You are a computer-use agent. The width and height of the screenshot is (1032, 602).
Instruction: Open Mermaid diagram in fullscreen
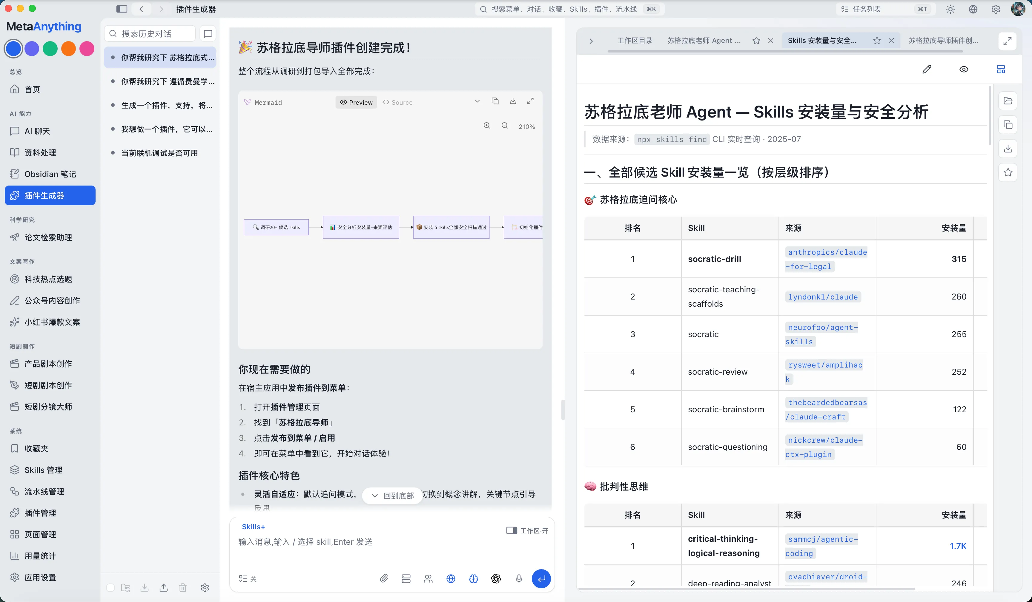tap(530, 101)
